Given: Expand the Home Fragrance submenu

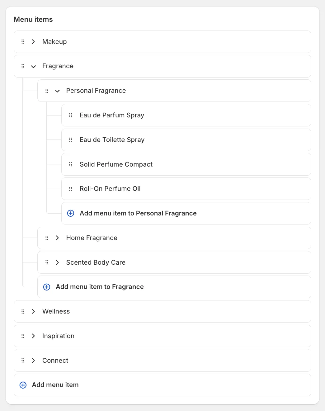Looking at the screenshot, I should point(57,238).
